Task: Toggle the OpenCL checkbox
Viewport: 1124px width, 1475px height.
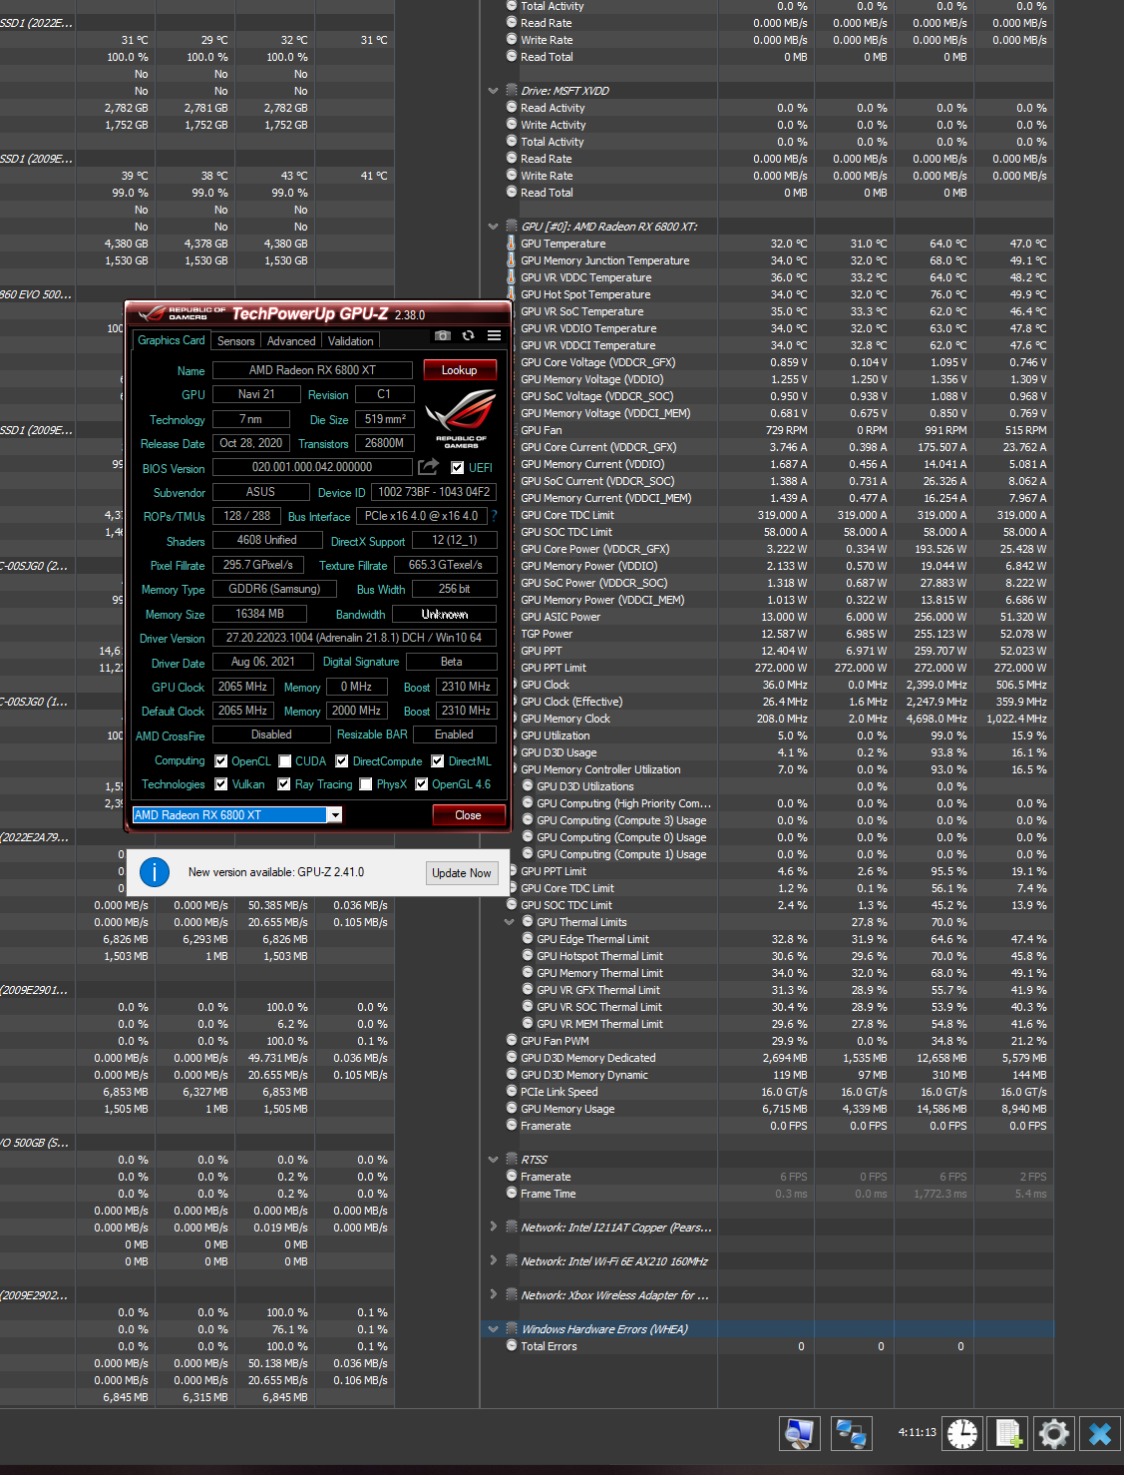Action: tap(221, 760)
